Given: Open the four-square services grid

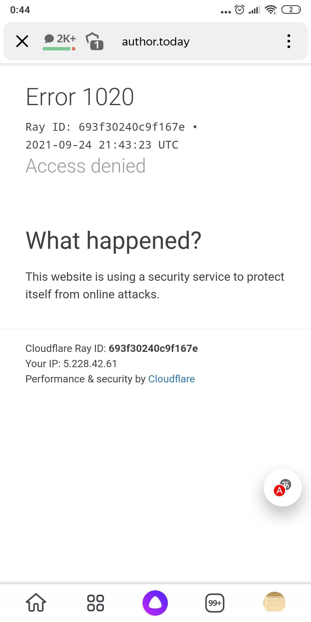Looking at the screenshot, I should tap(96, 603).
